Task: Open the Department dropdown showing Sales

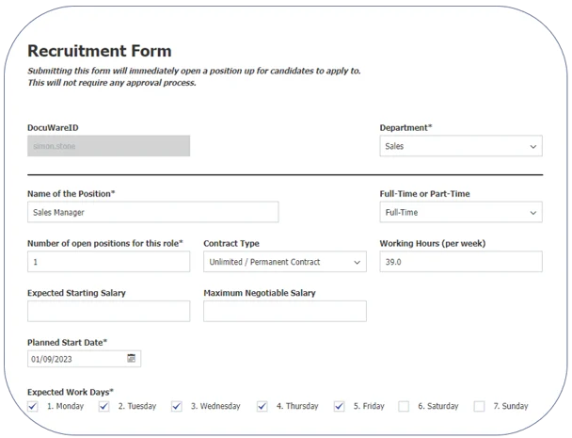Action: pos(460,147)
